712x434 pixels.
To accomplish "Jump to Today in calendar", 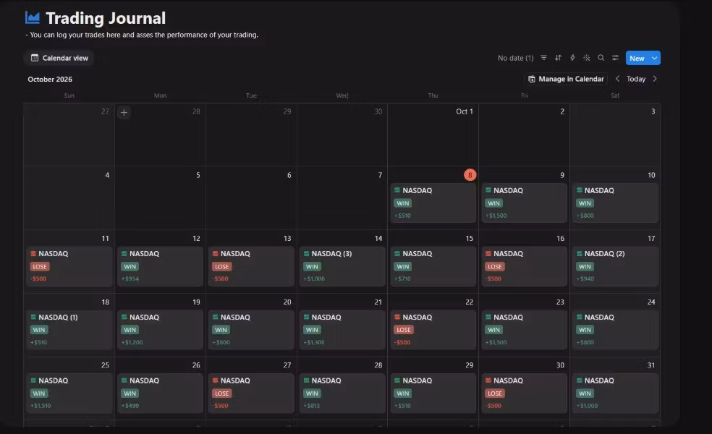I will (636, 79).
